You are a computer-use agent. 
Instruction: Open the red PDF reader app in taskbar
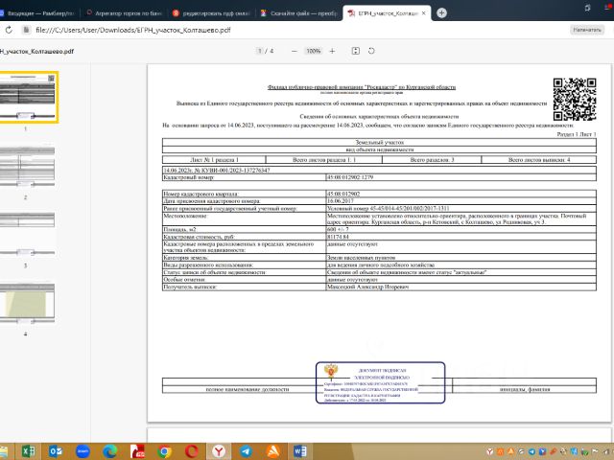tap(137, 451)
